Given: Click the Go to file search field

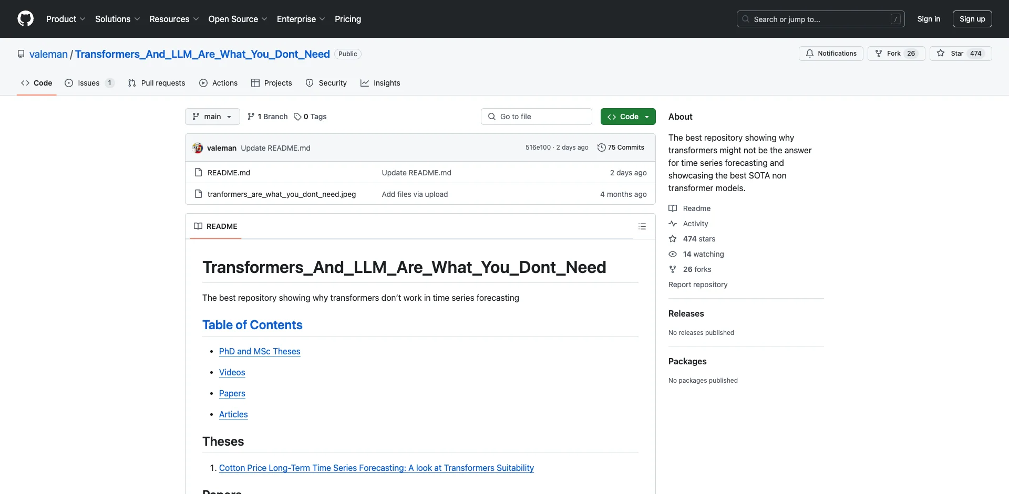Looking at the screenshot, I should pyautogui.click(x=537, y=117).
